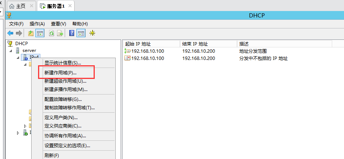The height and width of the screenshot is (159, 344).
Task: Open the 文件(F) menu
Action: click(16, 24)
